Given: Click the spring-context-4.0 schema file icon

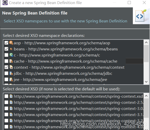Looking at the screenshot, I should click(11, 127).
